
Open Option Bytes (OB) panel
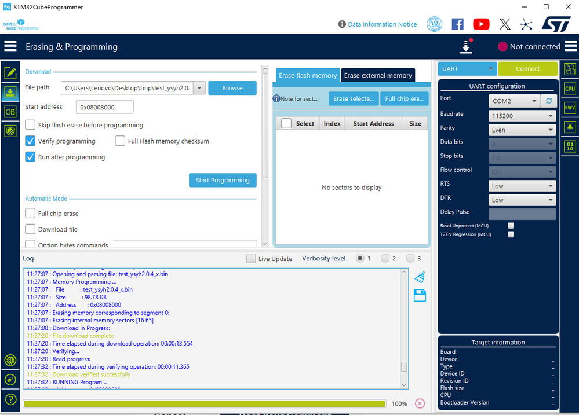(10, 112)
